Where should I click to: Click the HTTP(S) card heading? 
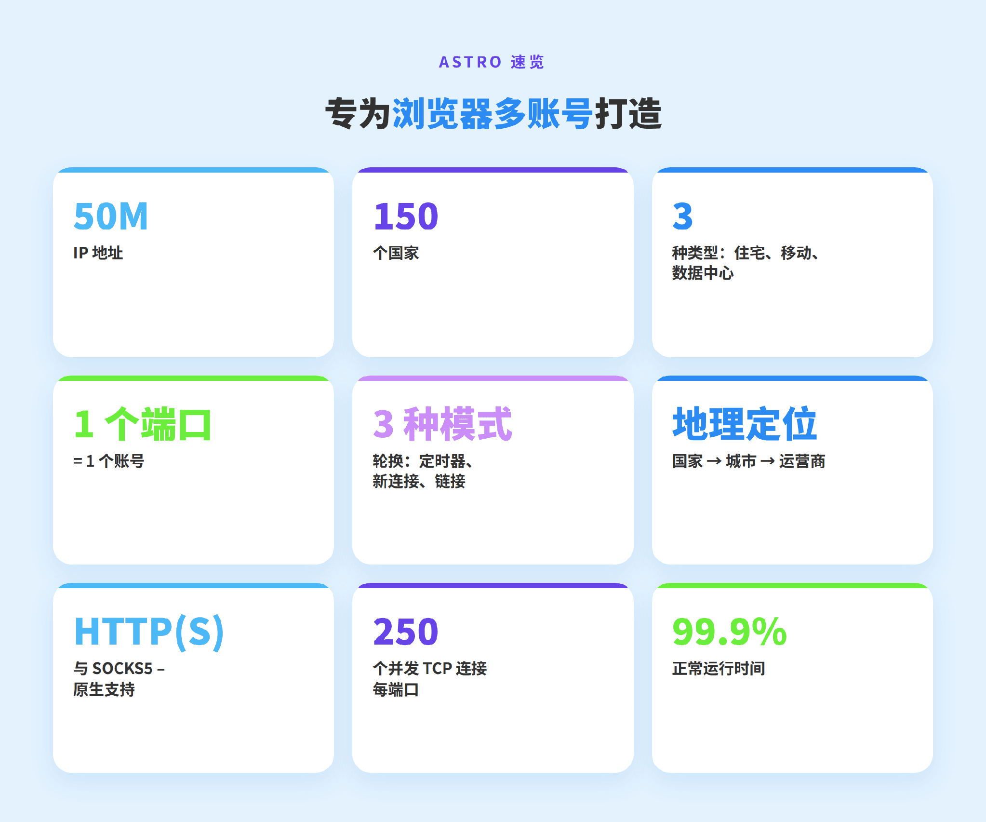149,632
